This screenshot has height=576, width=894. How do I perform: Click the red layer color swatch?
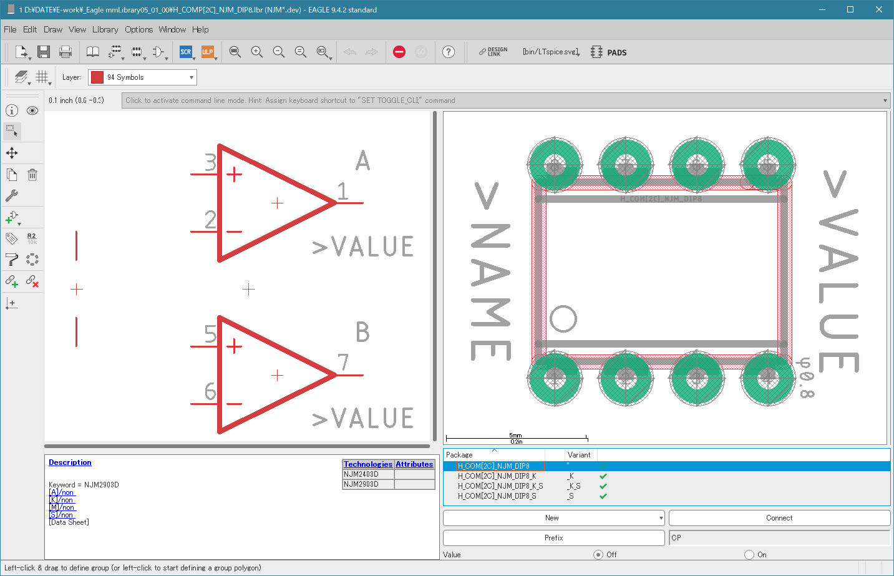tap(97, 77)
